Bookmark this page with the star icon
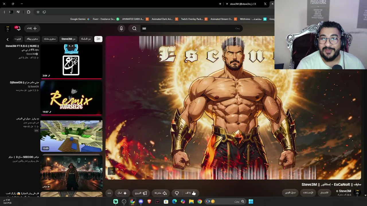Screen dimensions: 367x206 pyautogui.click(x=38, y=12)
